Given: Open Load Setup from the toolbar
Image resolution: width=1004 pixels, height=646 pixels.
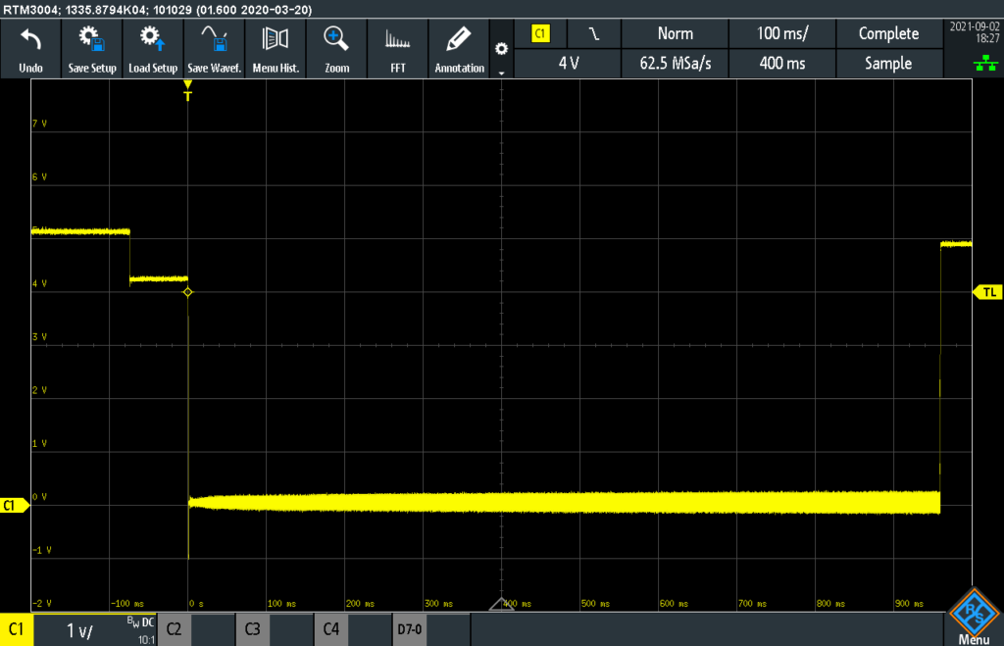Looking at the screenshot, I should pos(153,49).
